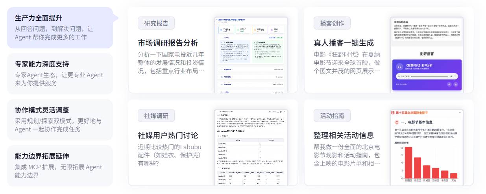Click the audio progress bar in the podcast player
This screenshot has width=486, height=194.
point(429,76)
